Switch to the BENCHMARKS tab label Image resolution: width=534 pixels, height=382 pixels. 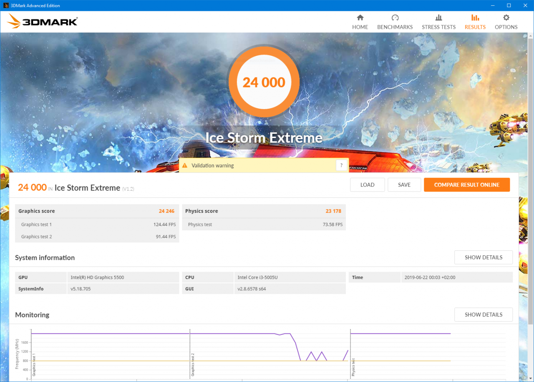(x=395, y=27)
